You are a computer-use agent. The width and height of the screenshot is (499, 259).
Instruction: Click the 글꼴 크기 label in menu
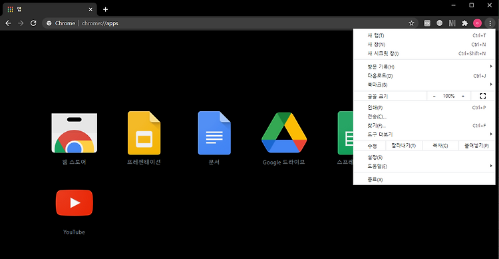click(378, 96)
